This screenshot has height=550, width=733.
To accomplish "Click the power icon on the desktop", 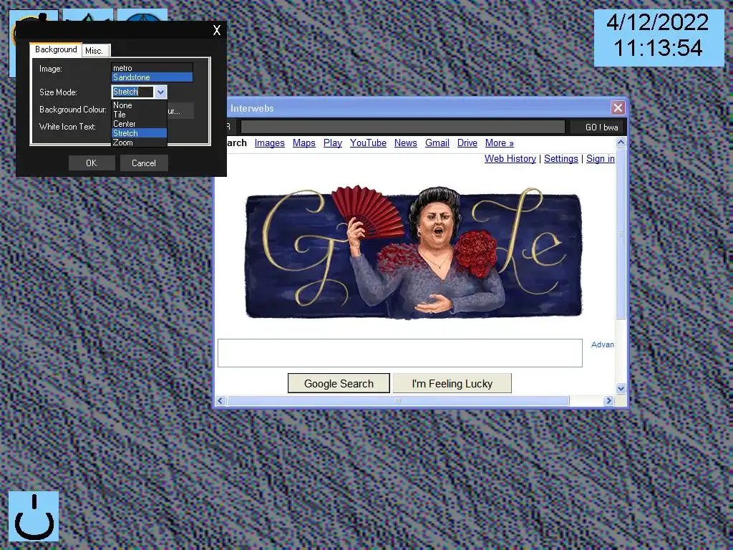I will [34, 516].
